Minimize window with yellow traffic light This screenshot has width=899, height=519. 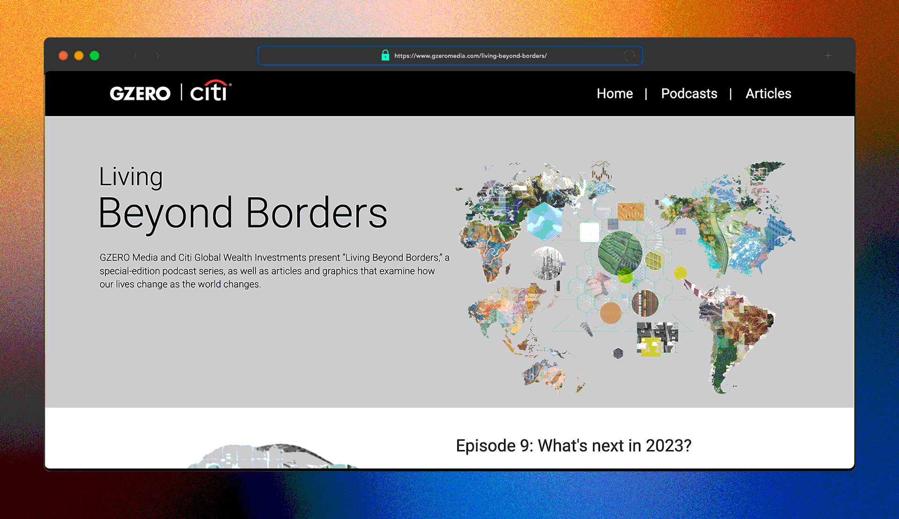(79, 56)
